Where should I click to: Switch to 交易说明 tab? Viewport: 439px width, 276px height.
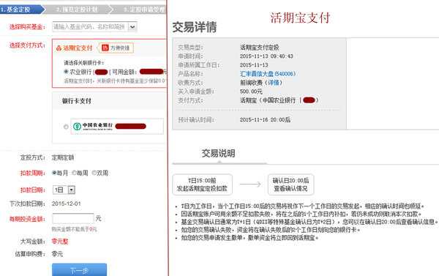(218, 153)
